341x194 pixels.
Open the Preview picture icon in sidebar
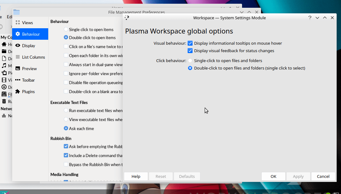[x=18, y=69]
